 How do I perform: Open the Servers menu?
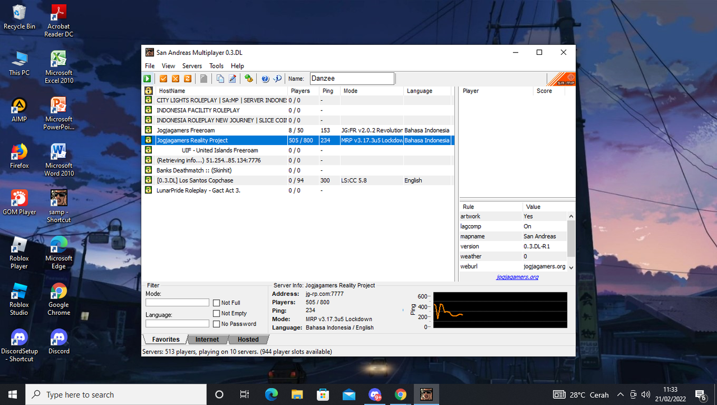pyautogui.click(x=192, y=66)
